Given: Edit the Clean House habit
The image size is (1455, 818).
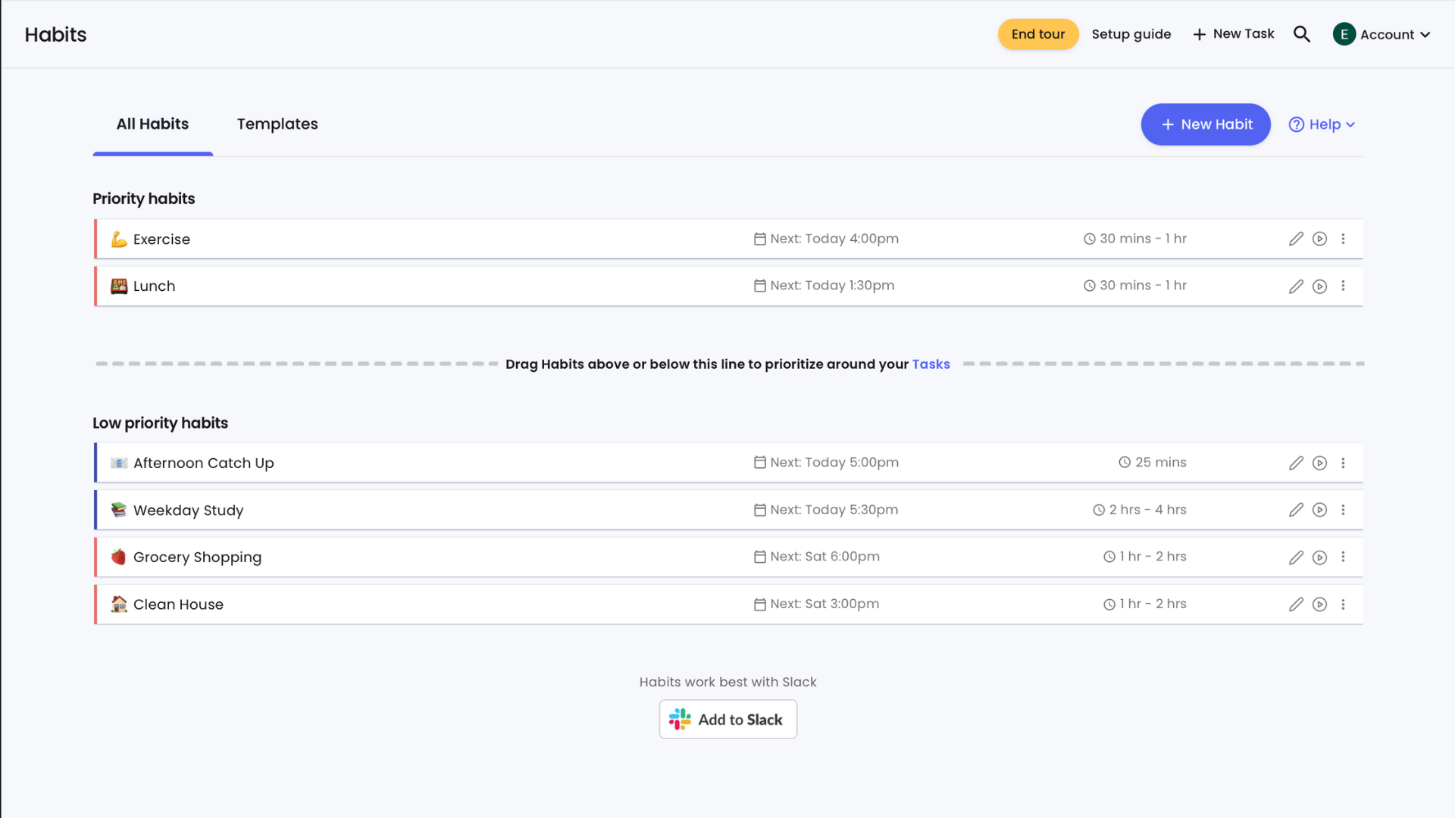Looking at the screenshot, I should point(1296,604).
